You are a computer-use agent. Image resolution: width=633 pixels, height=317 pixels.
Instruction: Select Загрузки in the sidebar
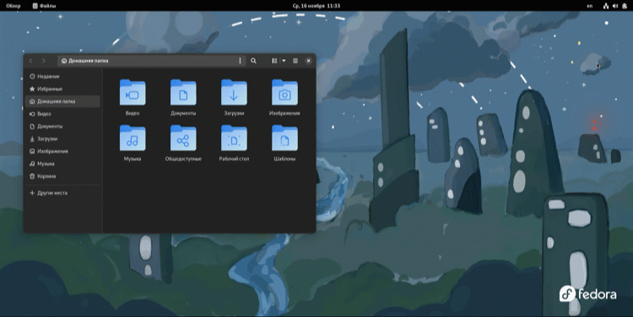(62, 139)
